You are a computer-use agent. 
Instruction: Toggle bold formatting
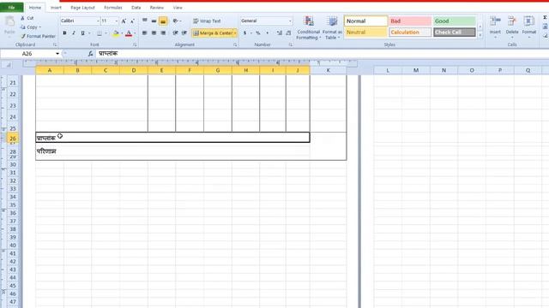[x=64, y=33]
